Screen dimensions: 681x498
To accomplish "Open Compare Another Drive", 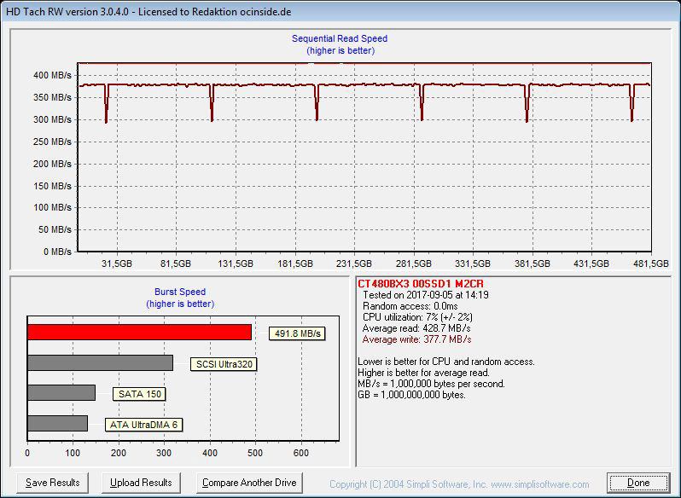I will 249,483.
